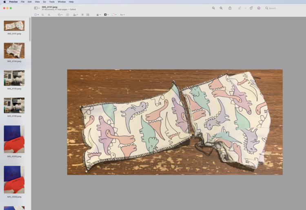Select the Sketch drawing tool
The width and height of the screenshot is (306, 210).
coord(49,15)
